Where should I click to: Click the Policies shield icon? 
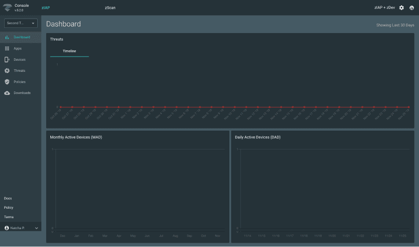coord(7,82)
